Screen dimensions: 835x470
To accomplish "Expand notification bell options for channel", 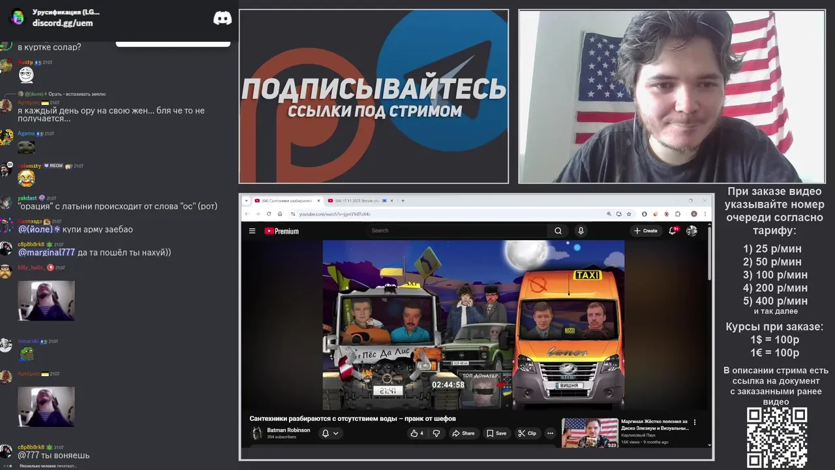I will [336, 433].
